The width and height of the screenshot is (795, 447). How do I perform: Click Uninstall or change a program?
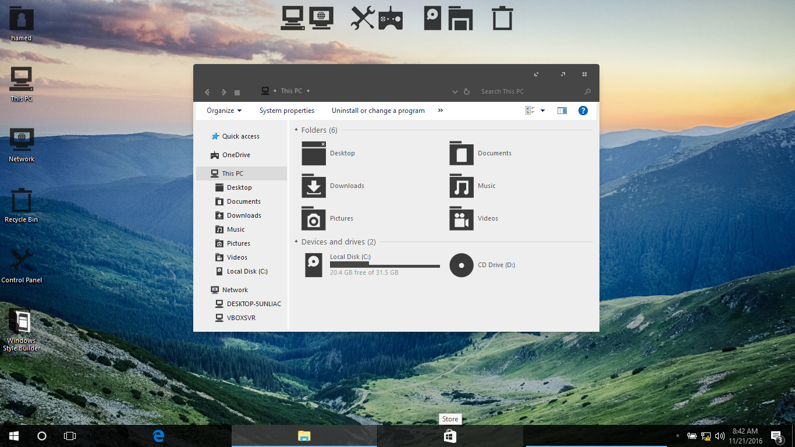point(378,111)
